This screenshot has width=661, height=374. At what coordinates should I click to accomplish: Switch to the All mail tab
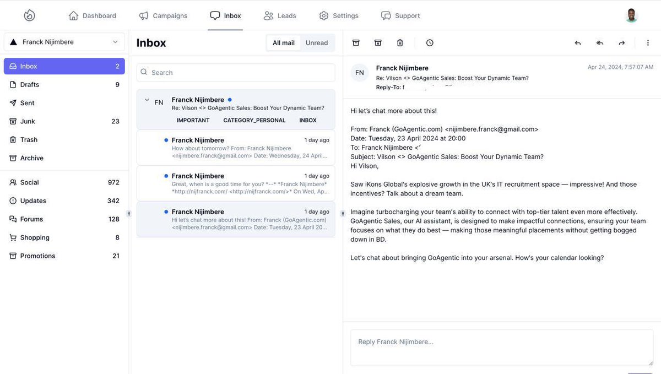click(283, 41)
